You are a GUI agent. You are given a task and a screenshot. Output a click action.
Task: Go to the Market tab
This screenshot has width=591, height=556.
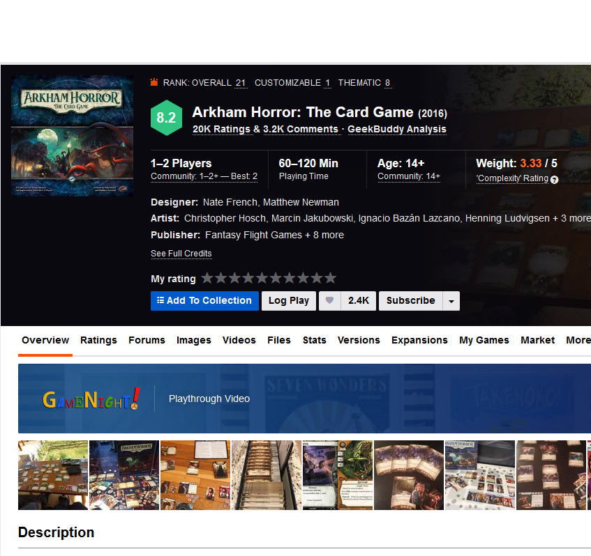click(x=538, y=340)
